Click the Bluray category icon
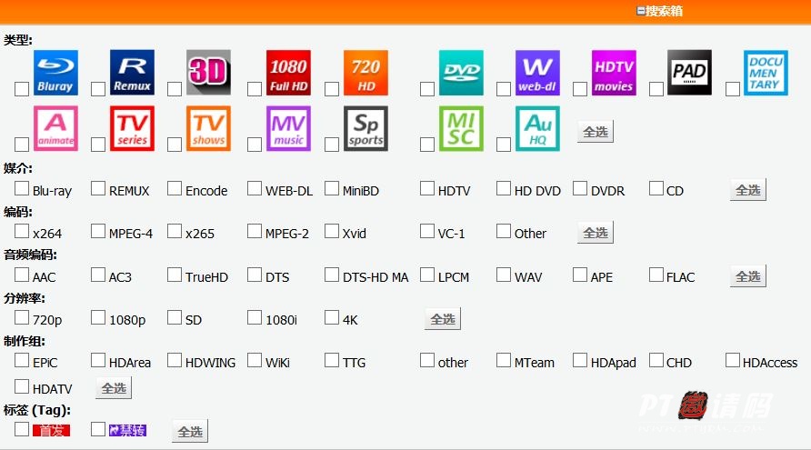Image resolution: width=811 pixels, height=450 pixels. (x=55, y=73)
